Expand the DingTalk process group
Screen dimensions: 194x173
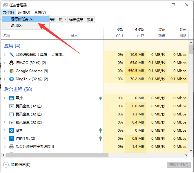point(4,79)
